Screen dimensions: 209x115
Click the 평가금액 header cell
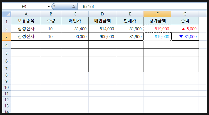click(157, 21)
